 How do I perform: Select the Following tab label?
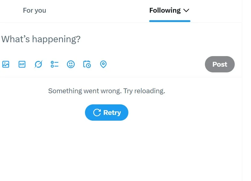[165, 11]
